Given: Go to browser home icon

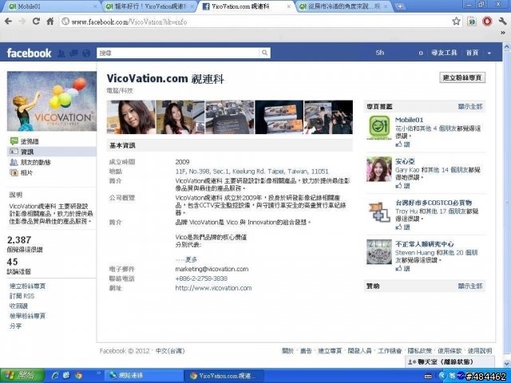Looking at the screenshot, I should [50, 22].
